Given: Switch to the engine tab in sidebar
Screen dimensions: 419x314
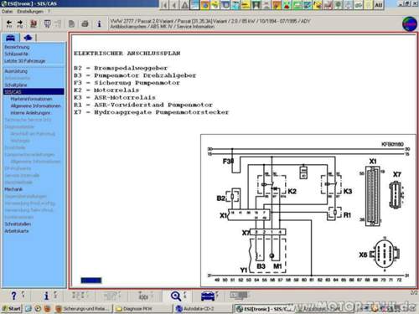Looking at the screenshot, I should point(28,38).
